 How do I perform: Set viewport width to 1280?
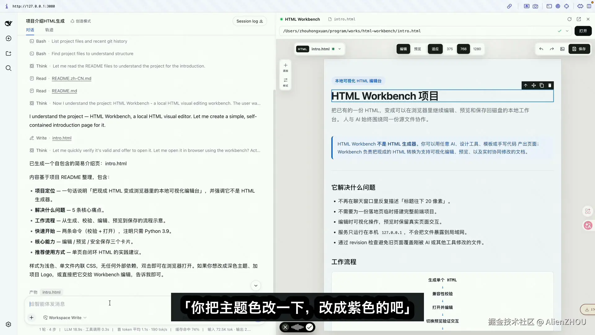tap(477, 49)
